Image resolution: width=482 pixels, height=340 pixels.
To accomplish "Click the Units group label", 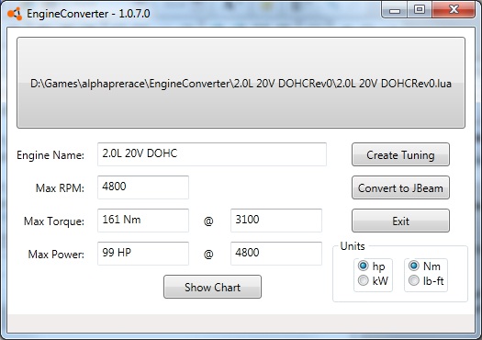I will click(353, 246).
